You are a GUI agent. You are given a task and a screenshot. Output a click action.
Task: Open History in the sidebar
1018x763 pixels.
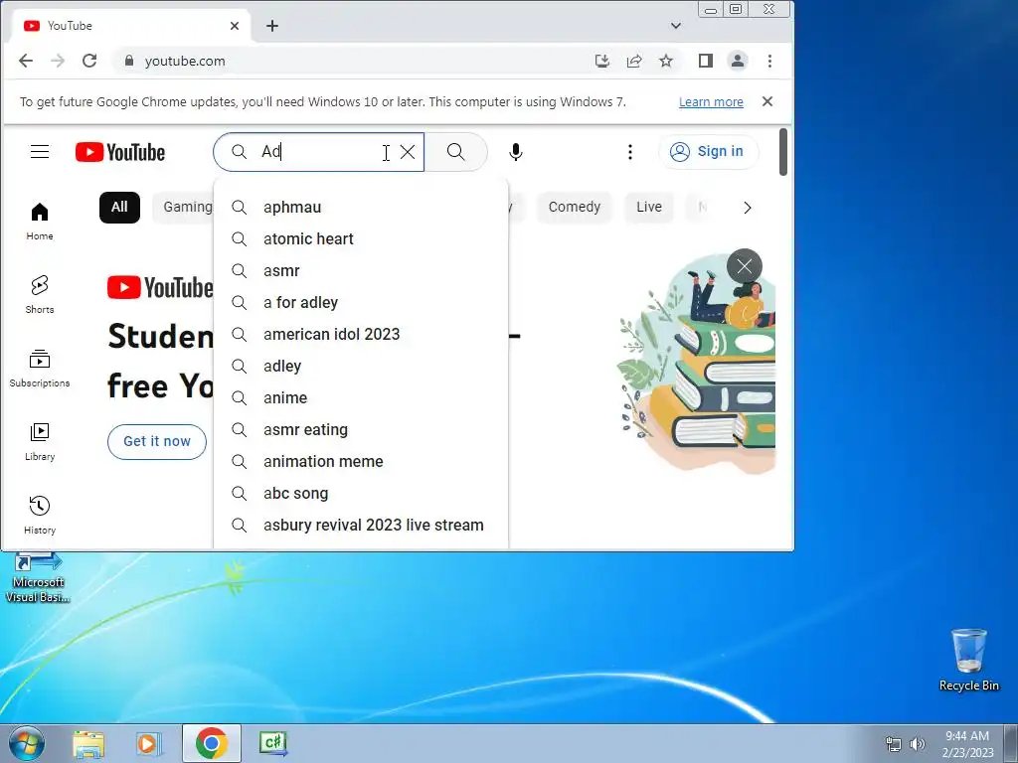click(x=40, y=515)
